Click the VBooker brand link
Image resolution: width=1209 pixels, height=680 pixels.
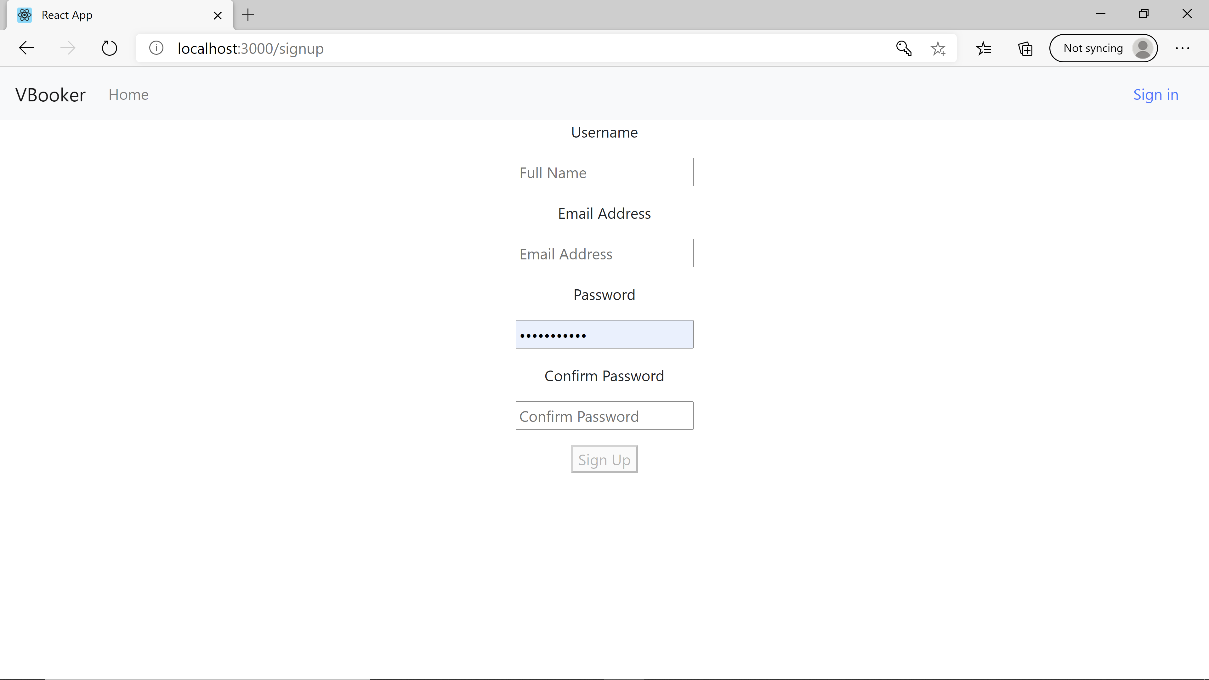(50, 95)
